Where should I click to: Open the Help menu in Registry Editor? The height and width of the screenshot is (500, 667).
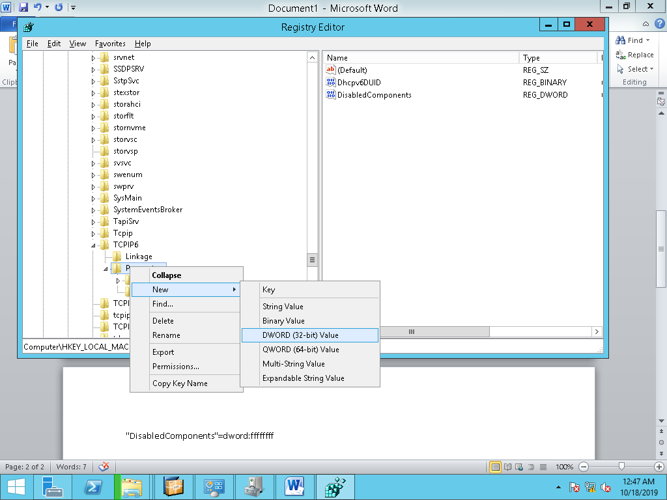(x=143, y=44)
